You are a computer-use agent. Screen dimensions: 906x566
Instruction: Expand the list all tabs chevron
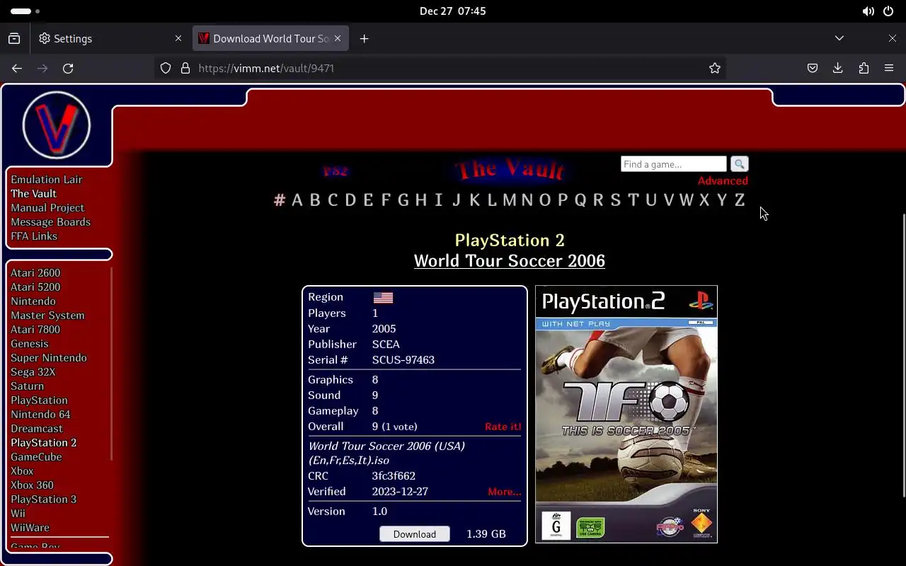tap(839, 38)
